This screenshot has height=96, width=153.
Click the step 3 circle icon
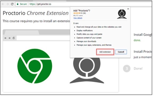coord(127,68)
